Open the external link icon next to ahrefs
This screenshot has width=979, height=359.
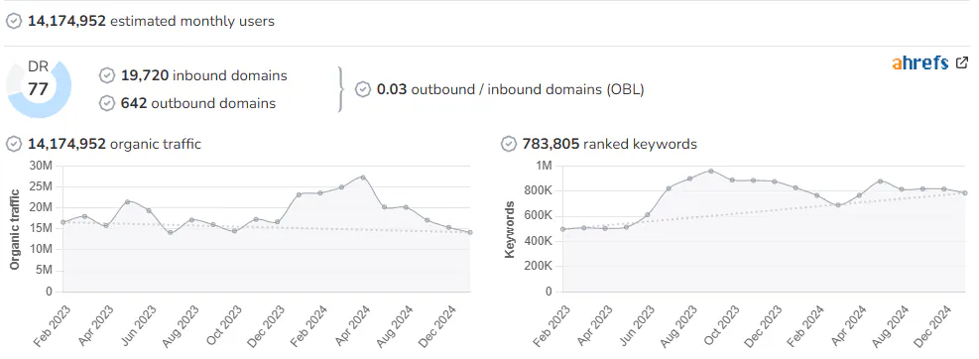click(962, 62)
